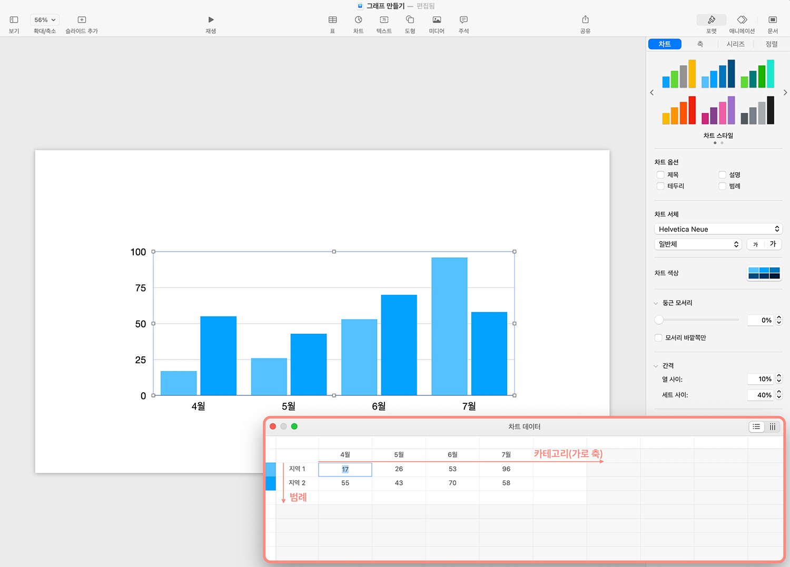The image size is (790, 567).
Task: Add a text box with 텍스트 icon
Action: point(384,20)
